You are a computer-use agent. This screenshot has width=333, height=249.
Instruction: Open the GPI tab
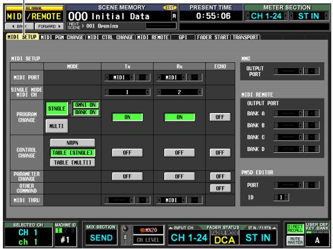(183, 37)
